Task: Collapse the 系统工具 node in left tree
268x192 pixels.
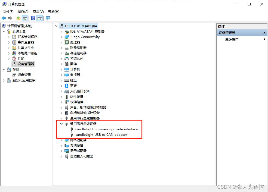Action: pyautogui.click(x=4, y=32)
